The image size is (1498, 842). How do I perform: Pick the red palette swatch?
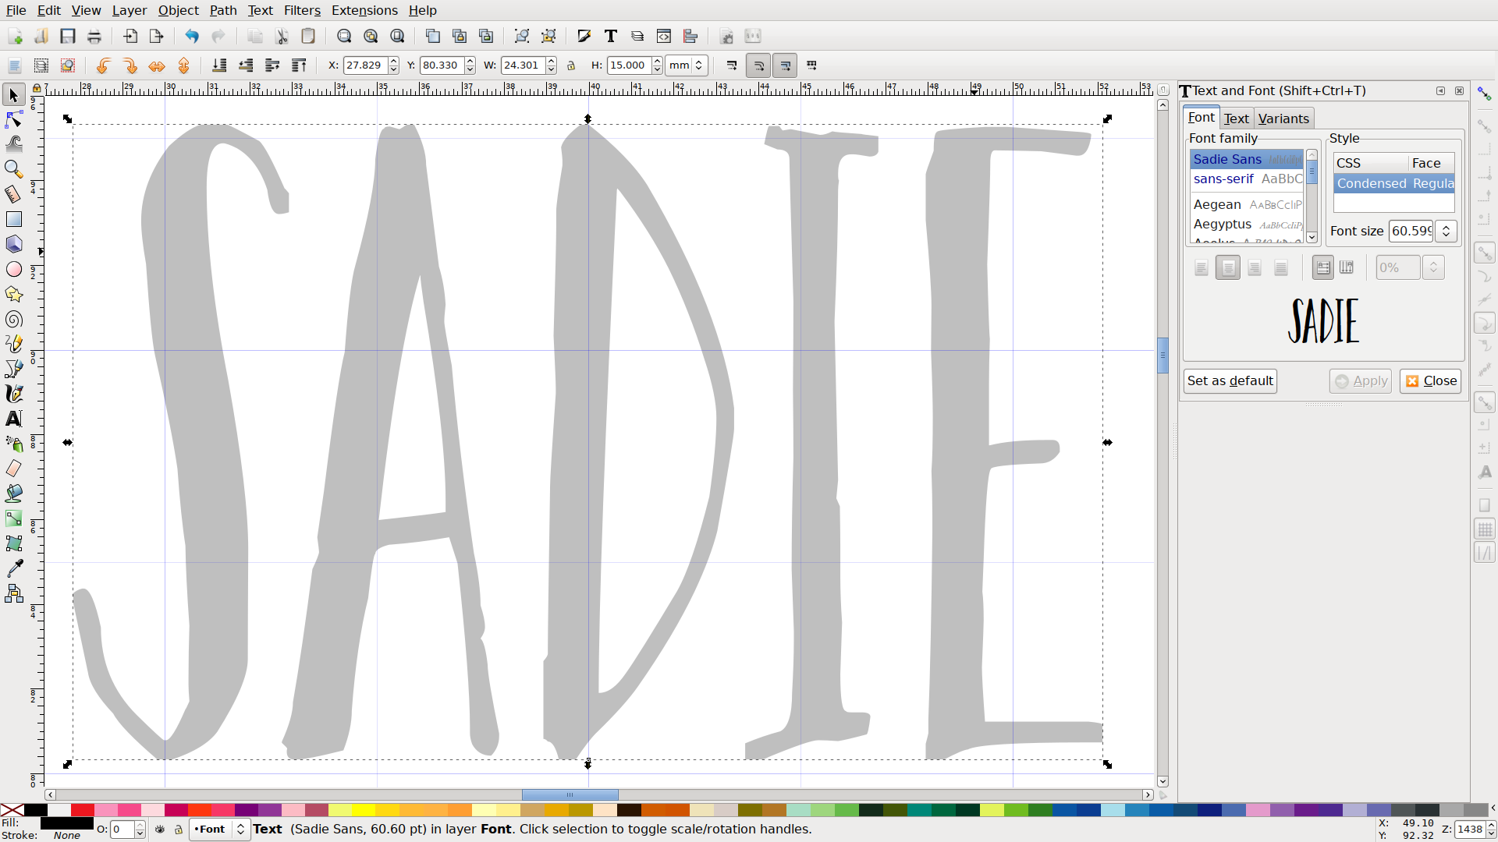pyautogui.click(x=83, y=810)
